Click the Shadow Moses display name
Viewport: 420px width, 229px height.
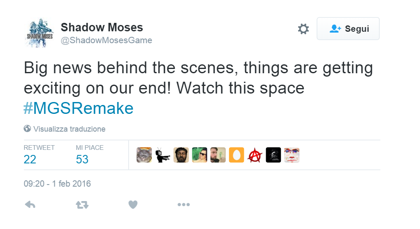point(102,28)
